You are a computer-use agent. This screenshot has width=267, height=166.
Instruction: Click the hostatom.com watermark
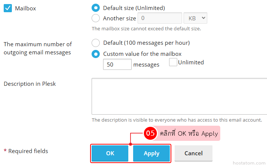pyautogui.click(x=249, y=162)
